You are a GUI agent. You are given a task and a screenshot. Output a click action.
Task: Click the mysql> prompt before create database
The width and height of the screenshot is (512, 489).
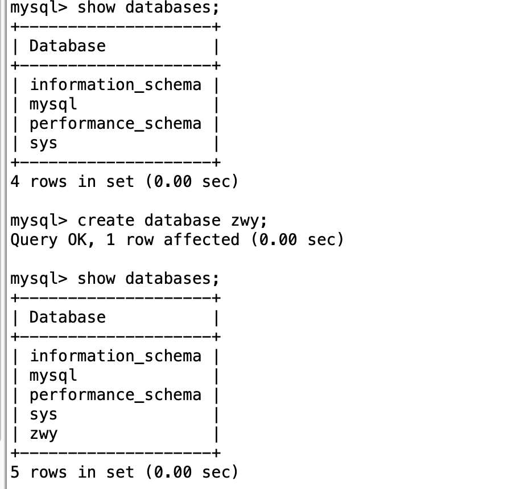(39, 221)
